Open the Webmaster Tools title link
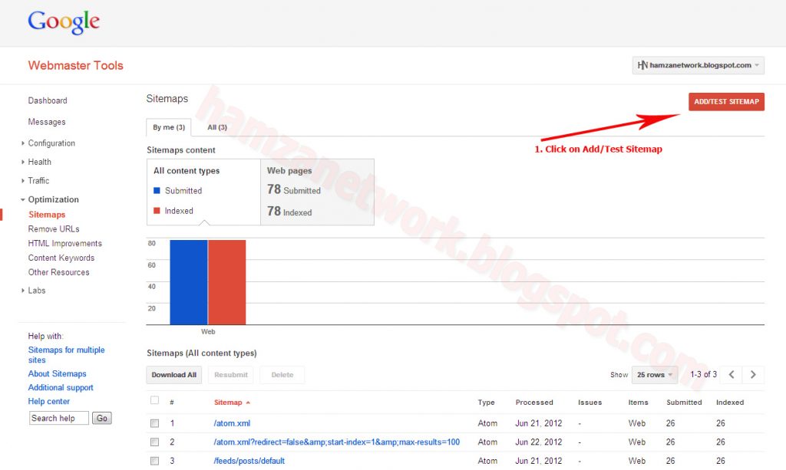The image size is (786, 470). coord(76,66)
